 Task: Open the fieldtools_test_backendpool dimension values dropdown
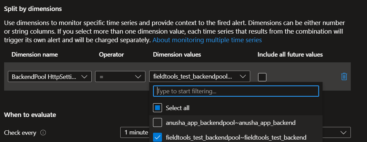[x=200, y=76]
